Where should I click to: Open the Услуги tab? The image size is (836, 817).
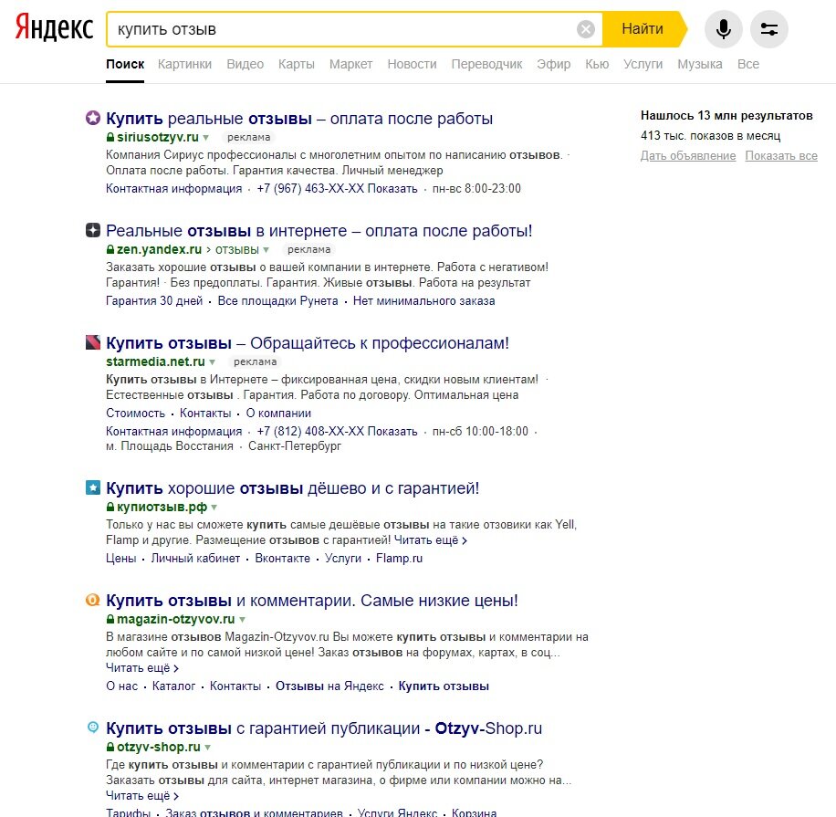click(643, 64)
